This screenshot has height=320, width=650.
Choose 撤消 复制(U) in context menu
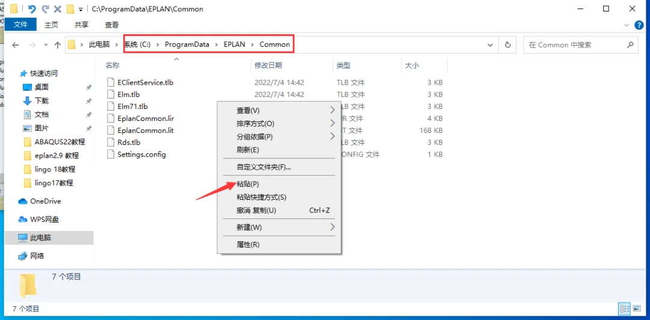[x=279, y=210]
